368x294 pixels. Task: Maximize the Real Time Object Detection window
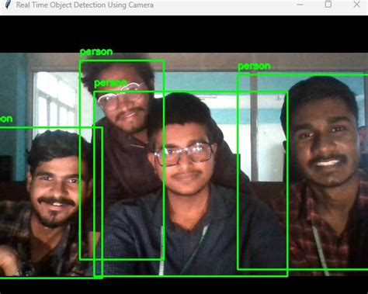328,4
